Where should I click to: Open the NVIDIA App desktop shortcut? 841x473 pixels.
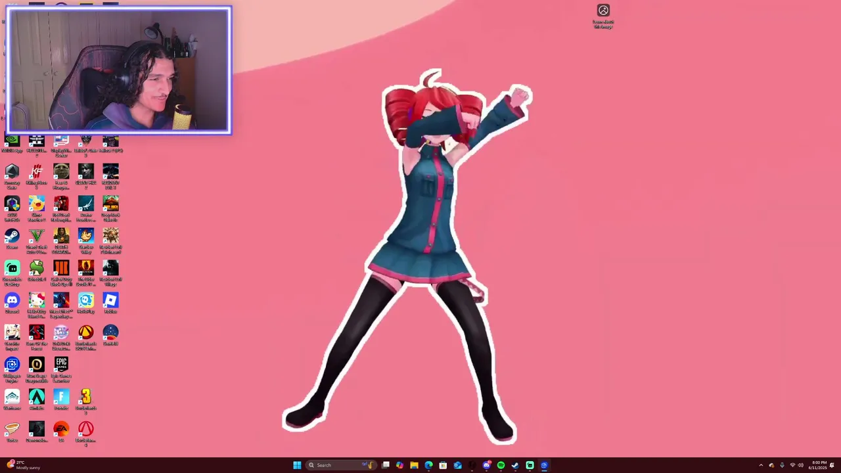pyautogui.click(x=12, y=144)
